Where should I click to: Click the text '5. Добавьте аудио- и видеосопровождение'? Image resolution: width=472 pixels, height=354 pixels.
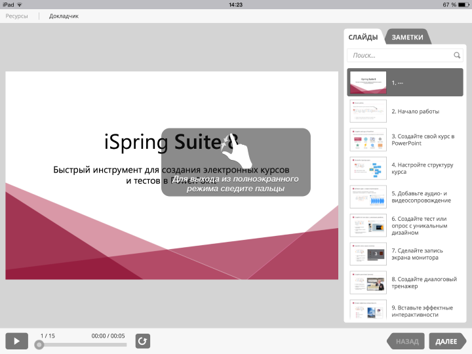pyautogui.click(x=421, y=197)
